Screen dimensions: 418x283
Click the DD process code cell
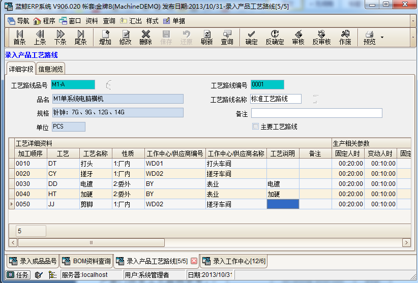coord(63,184)
